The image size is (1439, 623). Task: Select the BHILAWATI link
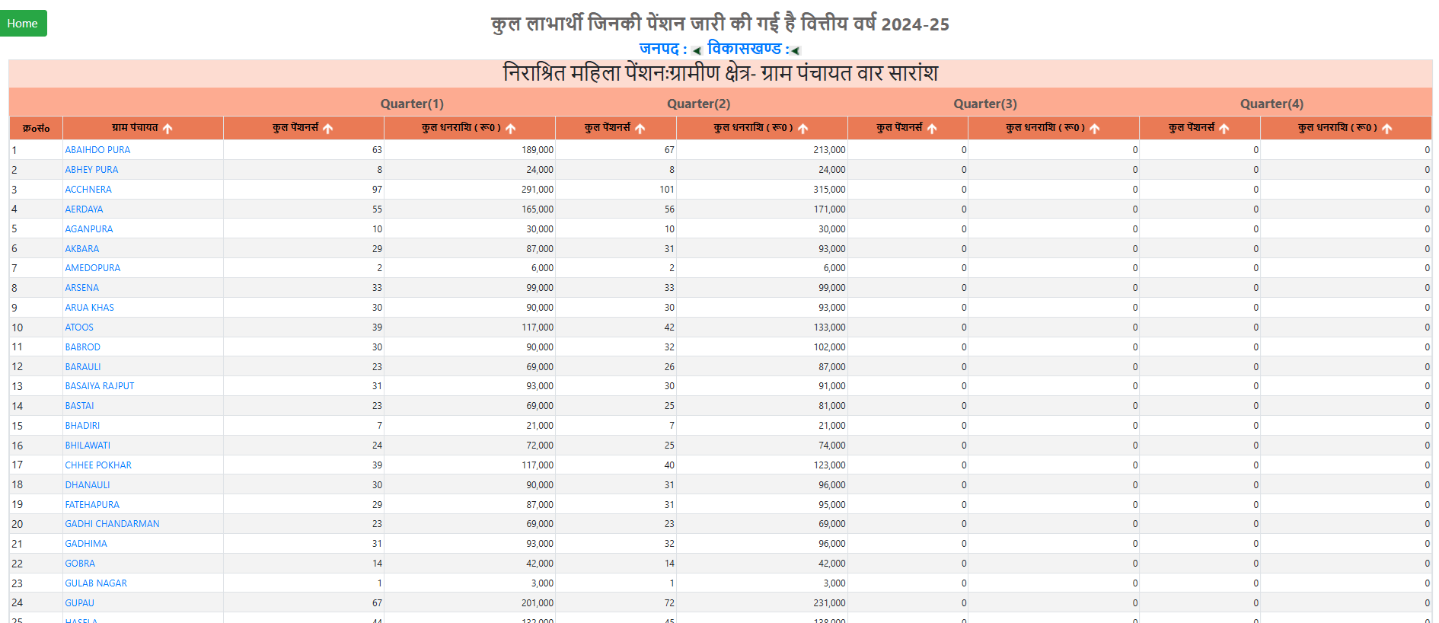pos(88,446)
